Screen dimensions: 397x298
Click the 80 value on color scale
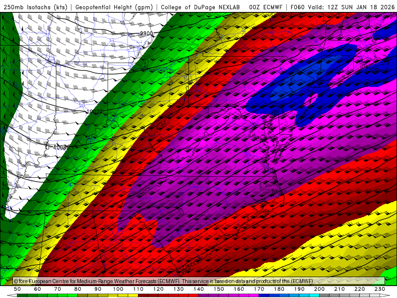78,289
